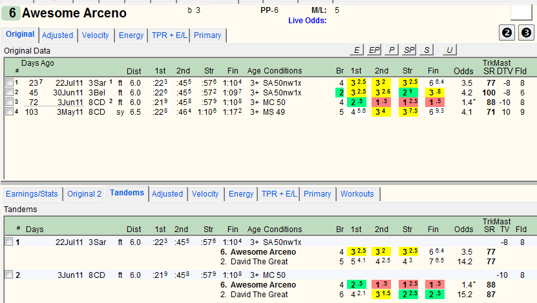The height and width of the screenshot is (303, 537).
Task: Select the Original tab in upper panel
Action: [20, 35]
